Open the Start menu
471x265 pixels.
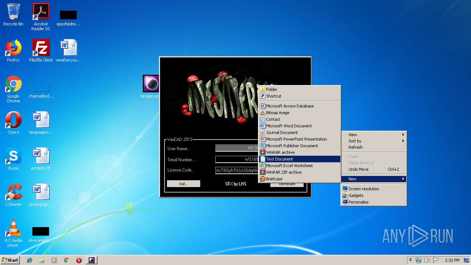(x=10, y=260)
